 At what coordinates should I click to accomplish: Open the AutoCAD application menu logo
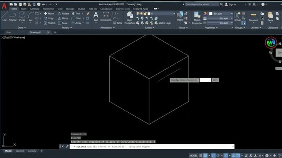click(x=4, y=6)
